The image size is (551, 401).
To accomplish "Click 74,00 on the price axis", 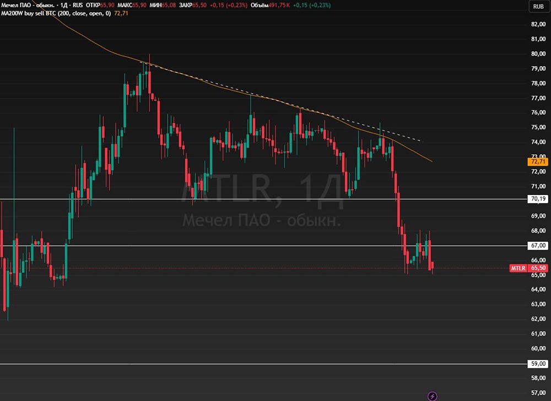I will (x=538, y=142).
